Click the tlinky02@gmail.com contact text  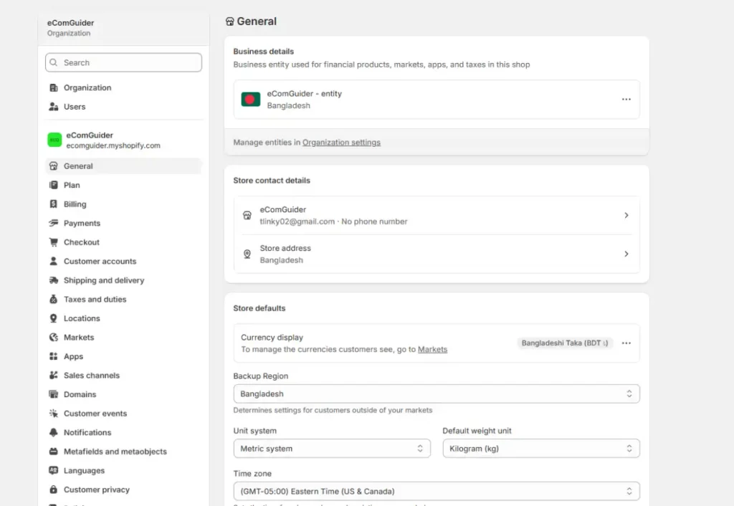tap(297, 221)
